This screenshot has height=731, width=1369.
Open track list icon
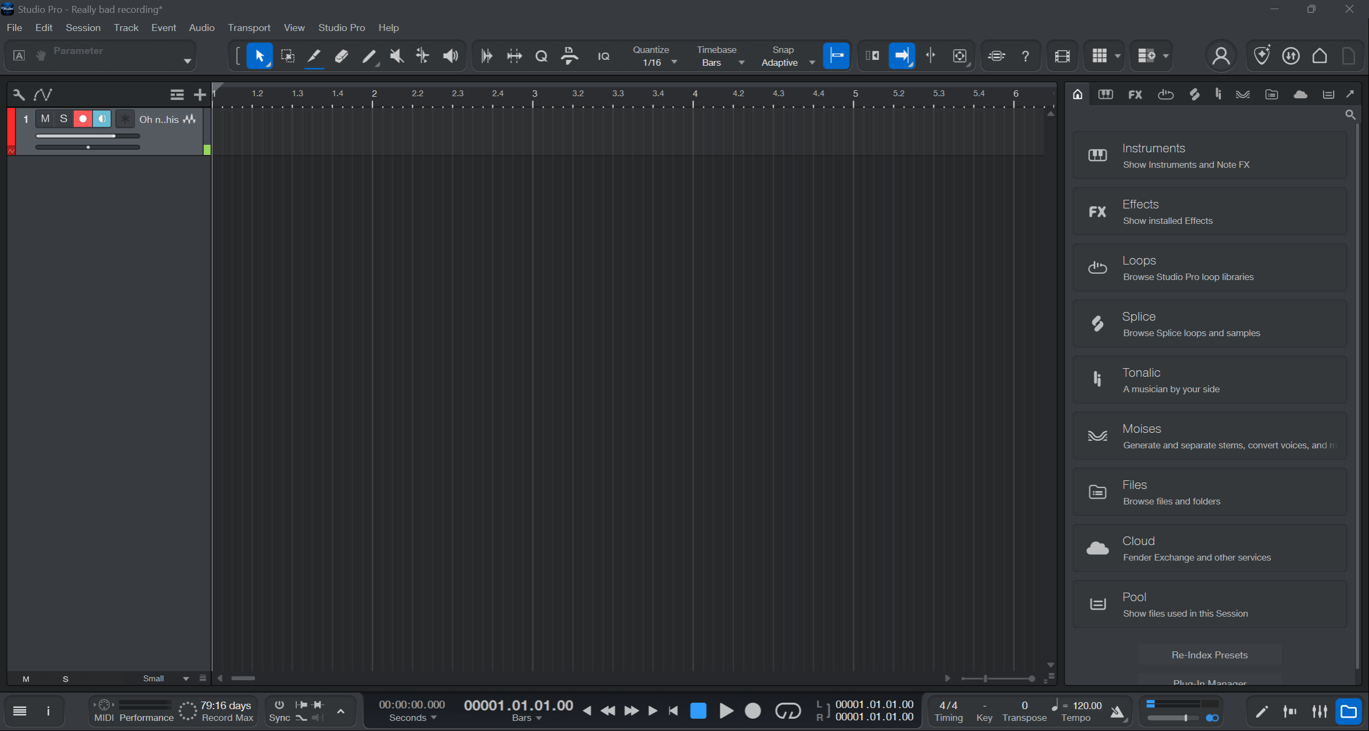coord(177,95)
